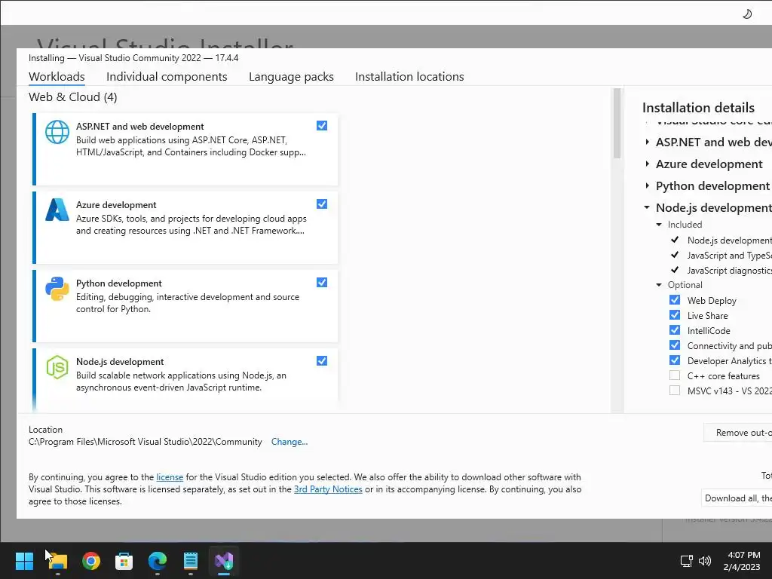This screenshot has height=579, width=772.
Task: Toggle the dark theme moon icon
Action: point(747,14)
